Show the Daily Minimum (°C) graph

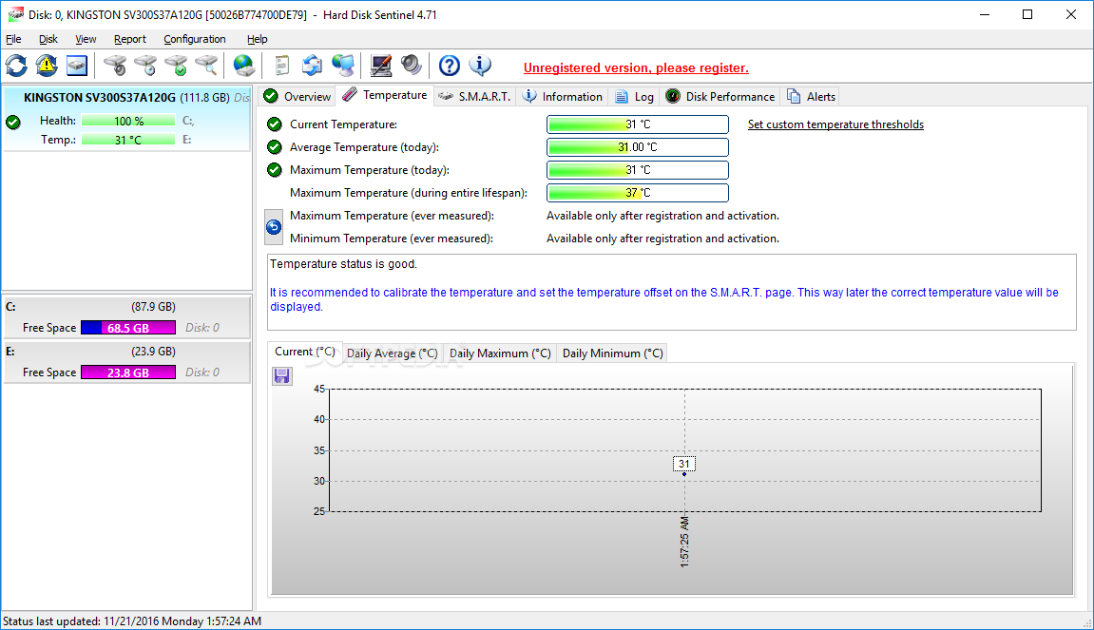[x=613, y=353]
